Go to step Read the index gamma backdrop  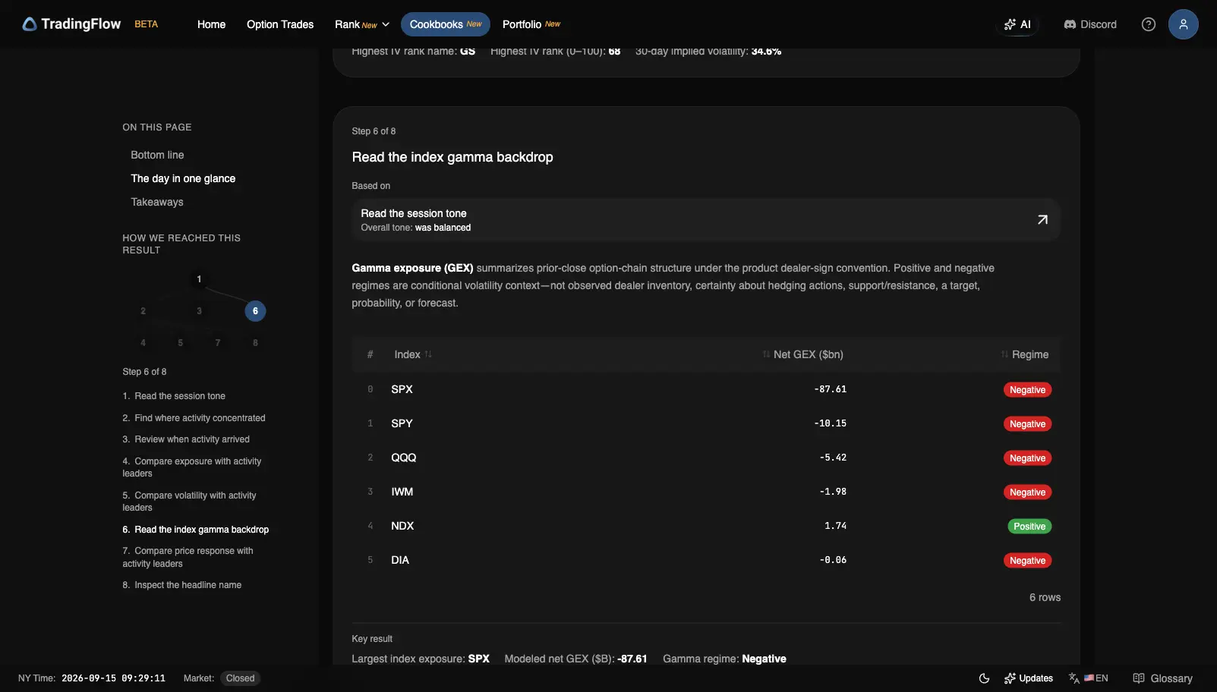(x=196, y=530)
